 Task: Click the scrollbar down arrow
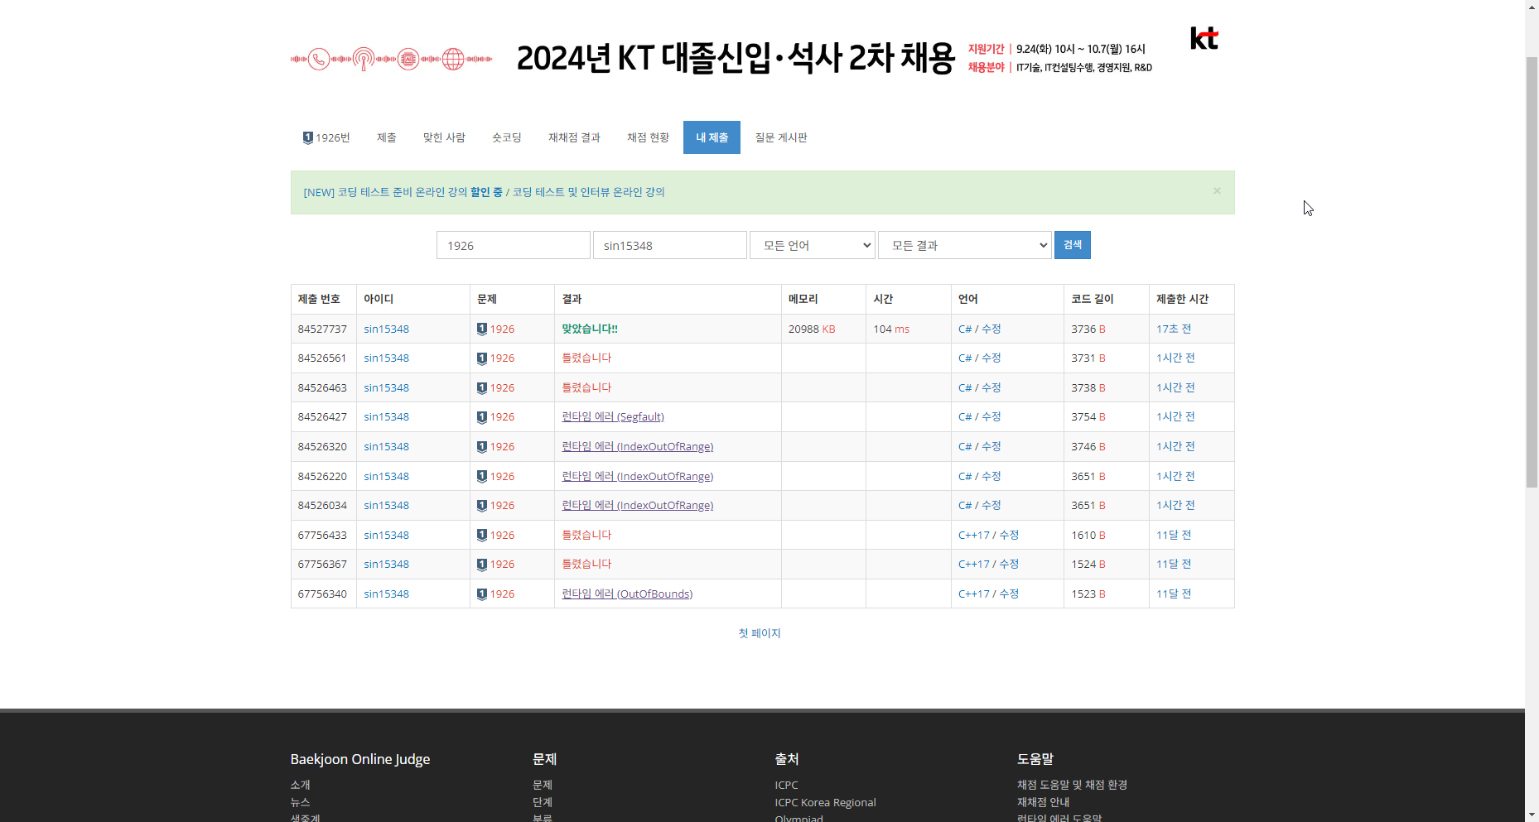pos(1532,815)
